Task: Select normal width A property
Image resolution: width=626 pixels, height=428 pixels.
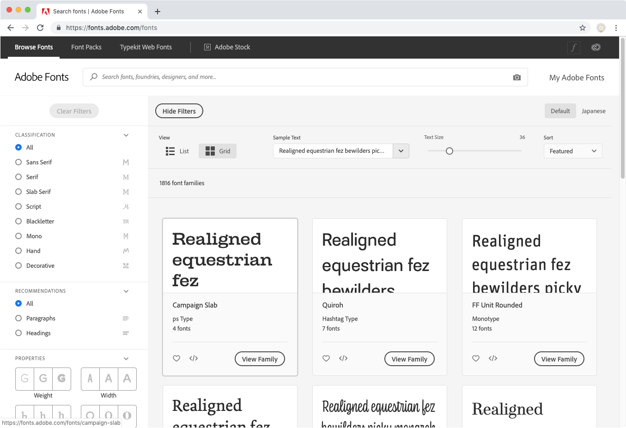Action: pyautogui.click(x=109, y=379)
